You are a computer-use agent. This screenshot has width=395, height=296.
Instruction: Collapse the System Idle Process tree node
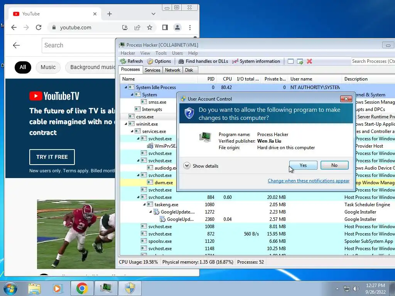(x=126, y=87)
